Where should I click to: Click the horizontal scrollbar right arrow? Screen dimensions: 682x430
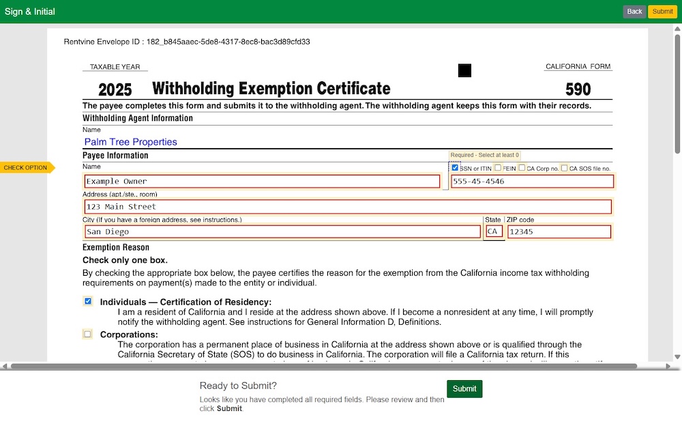click(x=668, y=367)
